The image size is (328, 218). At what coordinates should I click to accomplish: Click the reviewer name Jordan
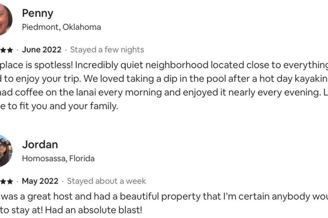40,145
